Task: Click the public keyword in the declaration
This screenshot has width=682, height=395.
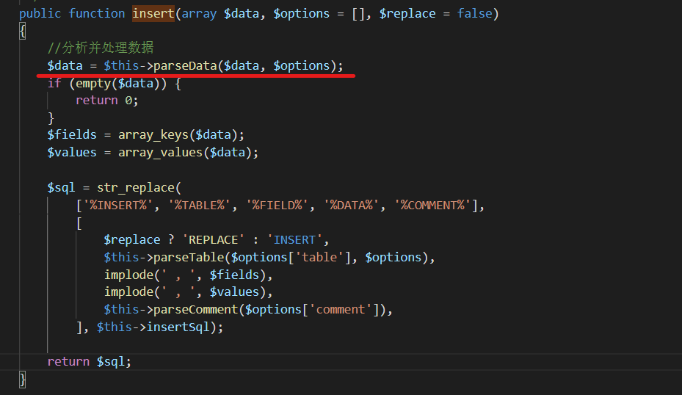Action: point(40,13)
